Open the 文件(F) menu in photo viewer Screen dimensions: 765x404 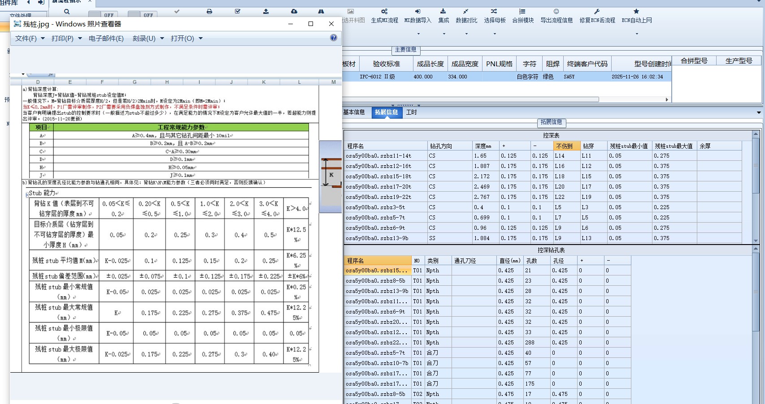click(x=30, y=39)
